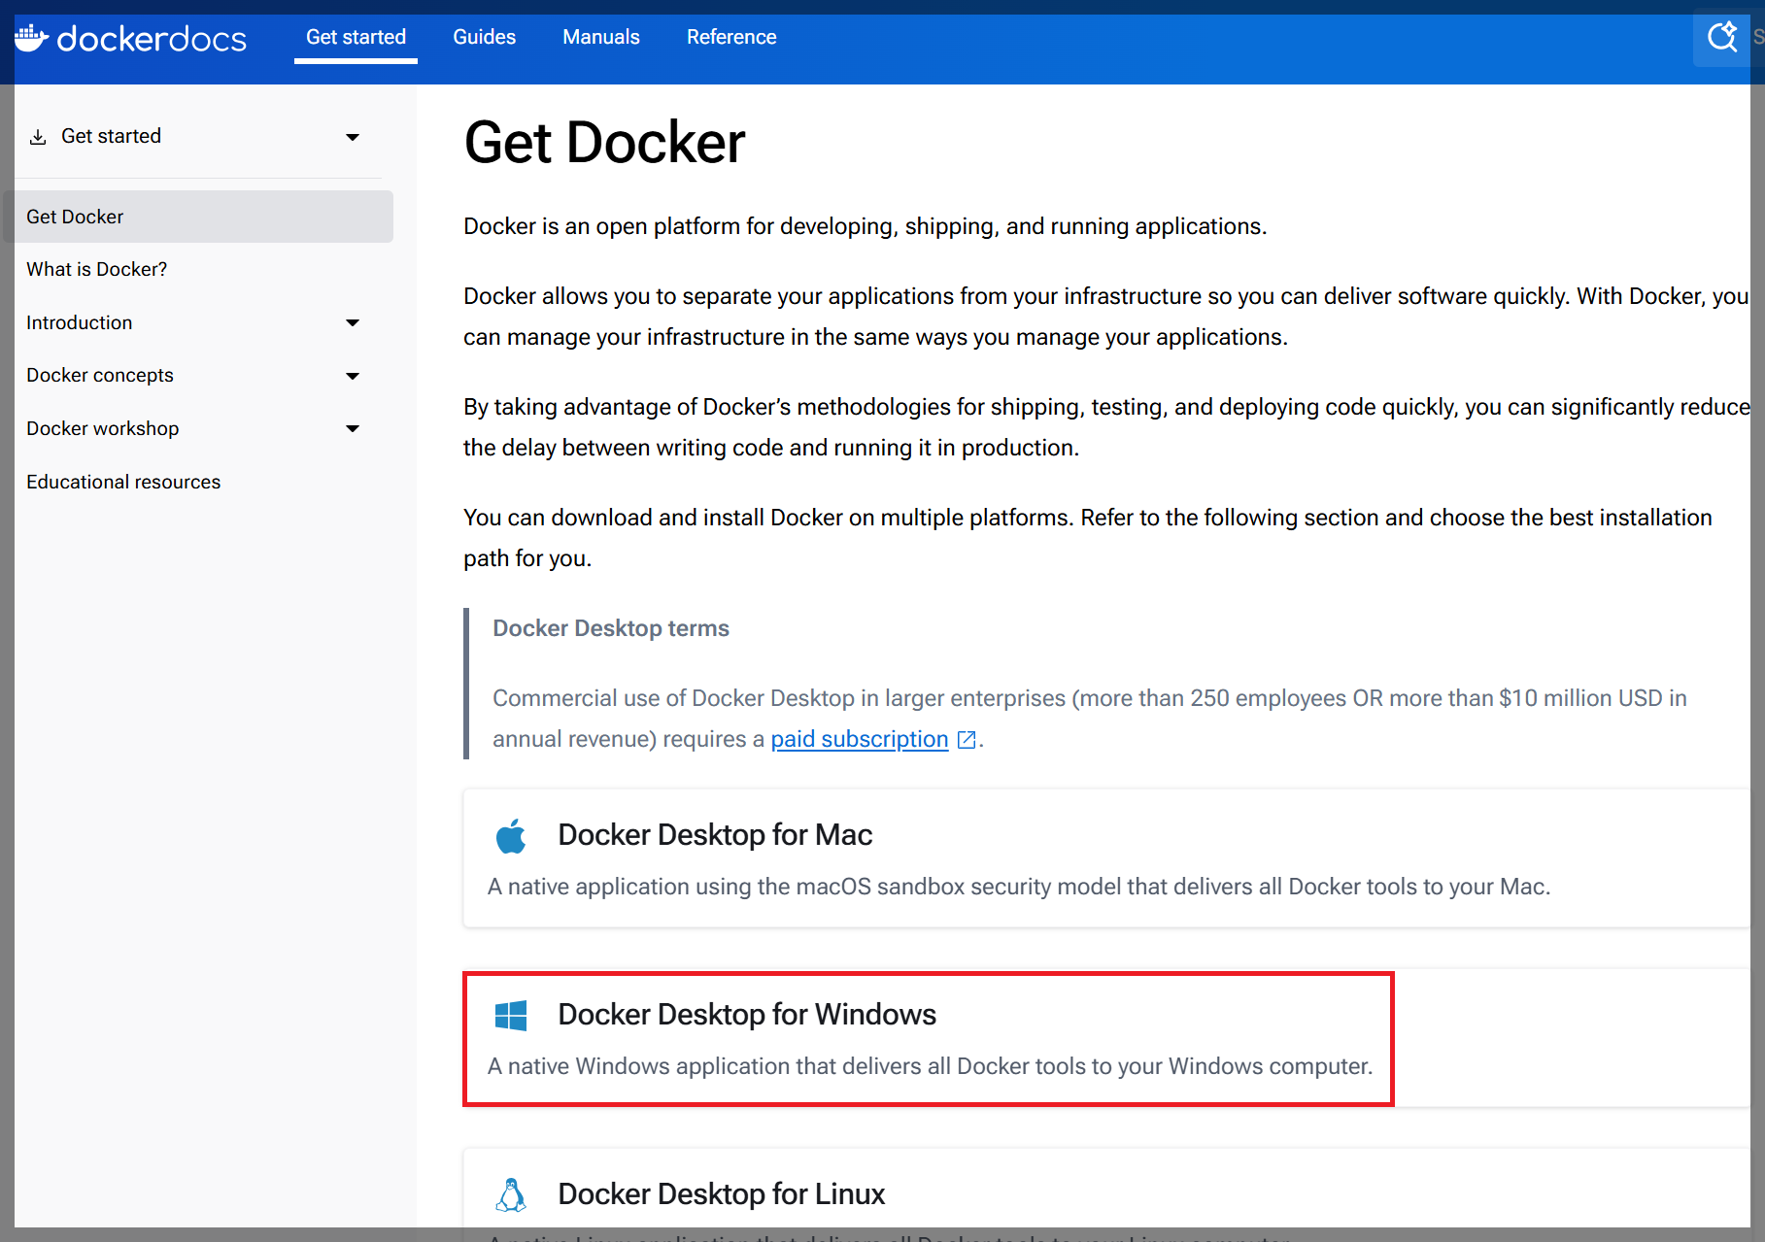1765x1242 pixels.
Task: Open Docker Desktop for Windows card title
Action: point(747,1015)
